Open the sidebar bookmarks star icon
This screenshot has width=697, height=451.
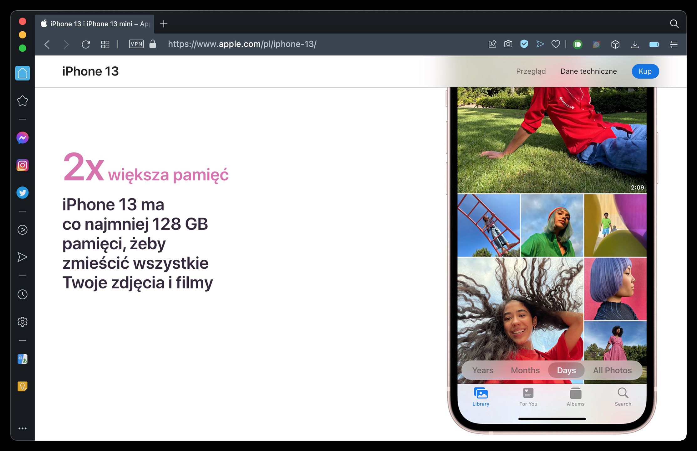pyautogui.click(x=23, y=101)
